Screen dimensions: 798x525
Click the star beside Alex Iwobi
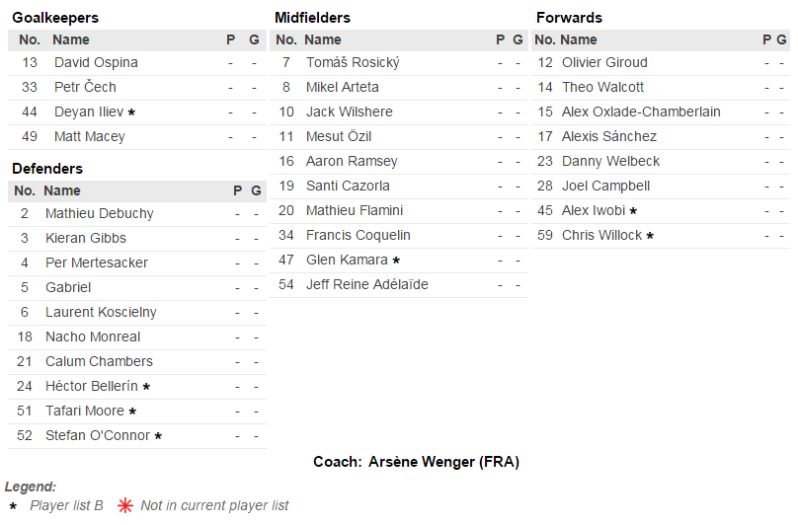[x=633, y=211]
